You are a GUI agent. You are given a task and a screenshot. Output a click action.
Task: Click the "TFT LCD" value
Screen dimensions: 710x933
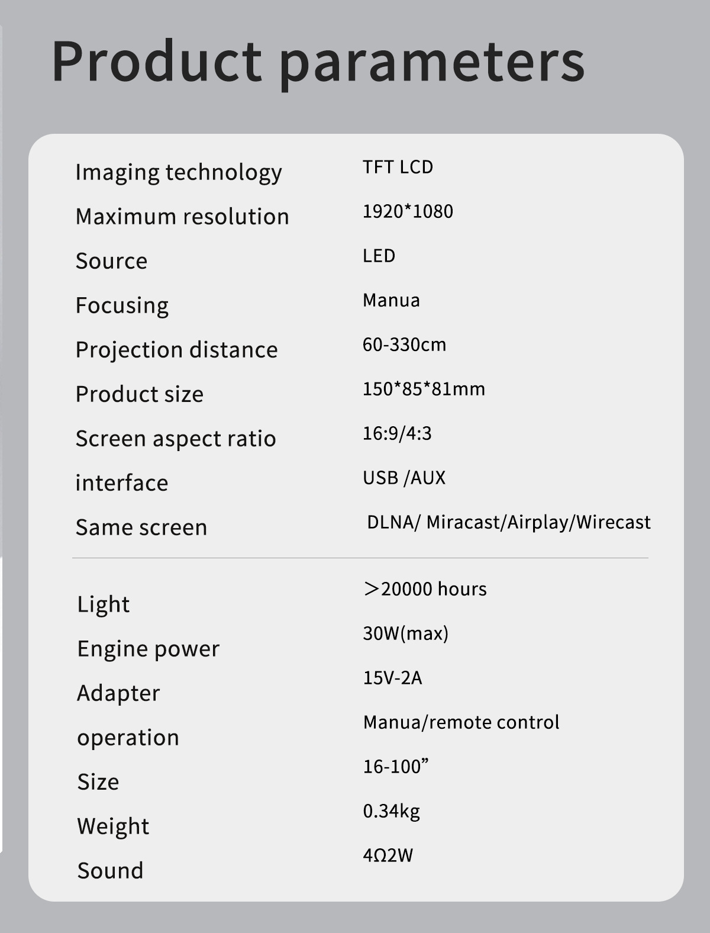coord(398,168)
